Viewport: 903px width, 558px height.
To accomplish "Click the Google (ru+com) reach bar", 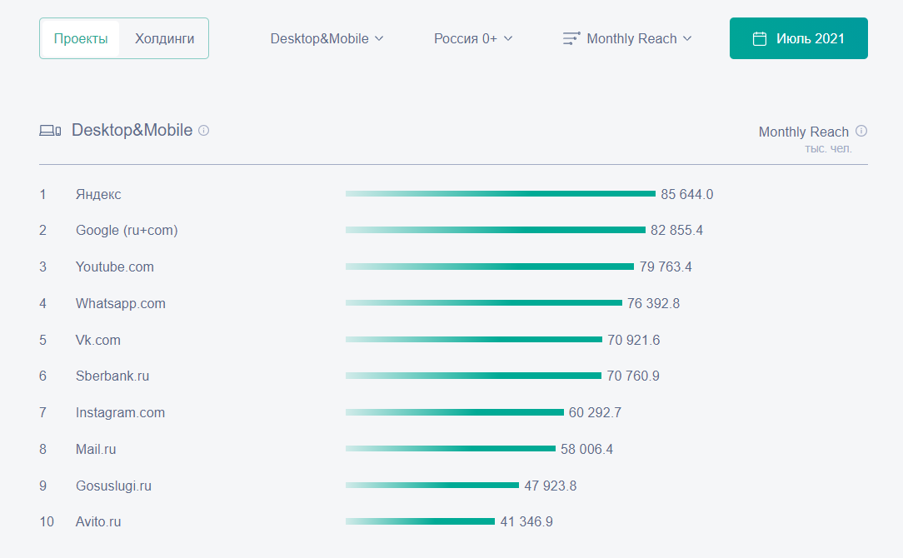I will 496,230.
